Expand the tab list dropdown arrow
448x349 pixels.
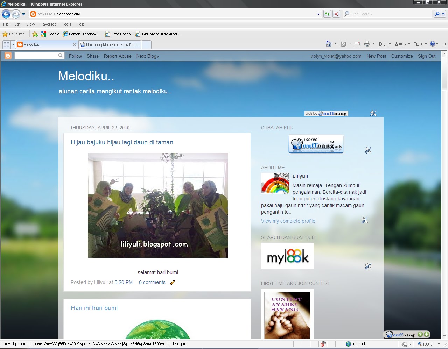tap(13, 44)
